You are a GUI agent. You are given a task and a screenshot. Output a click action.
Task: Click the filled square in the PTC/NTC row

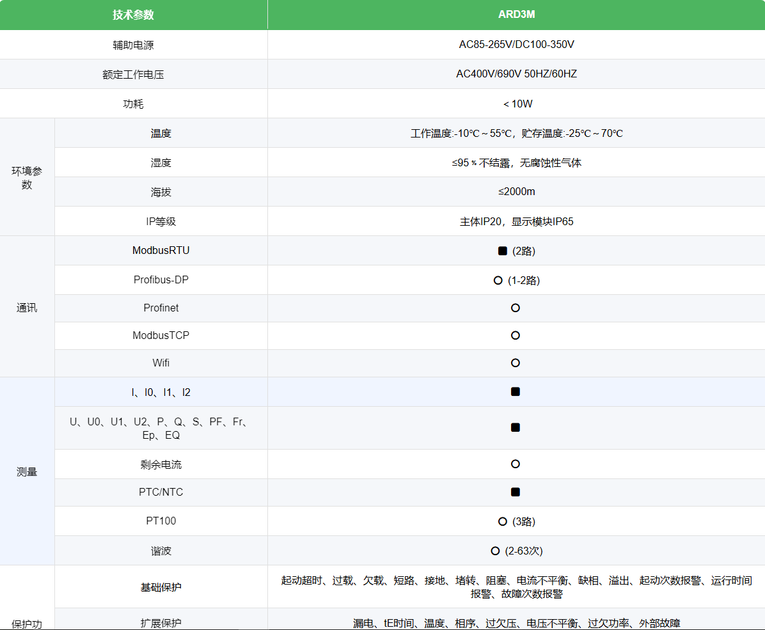click(516, 492)
